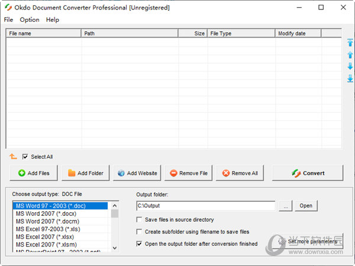
Task: Move selected file up one position
Action: [350, 55]
